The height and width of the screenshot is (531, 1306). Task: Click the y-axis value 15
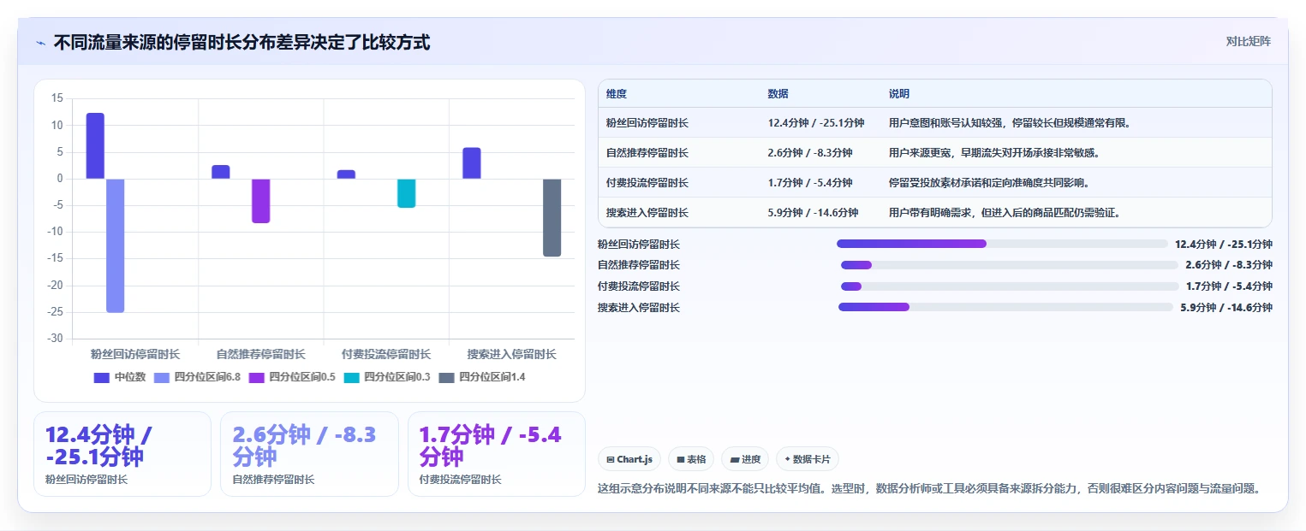57,98
